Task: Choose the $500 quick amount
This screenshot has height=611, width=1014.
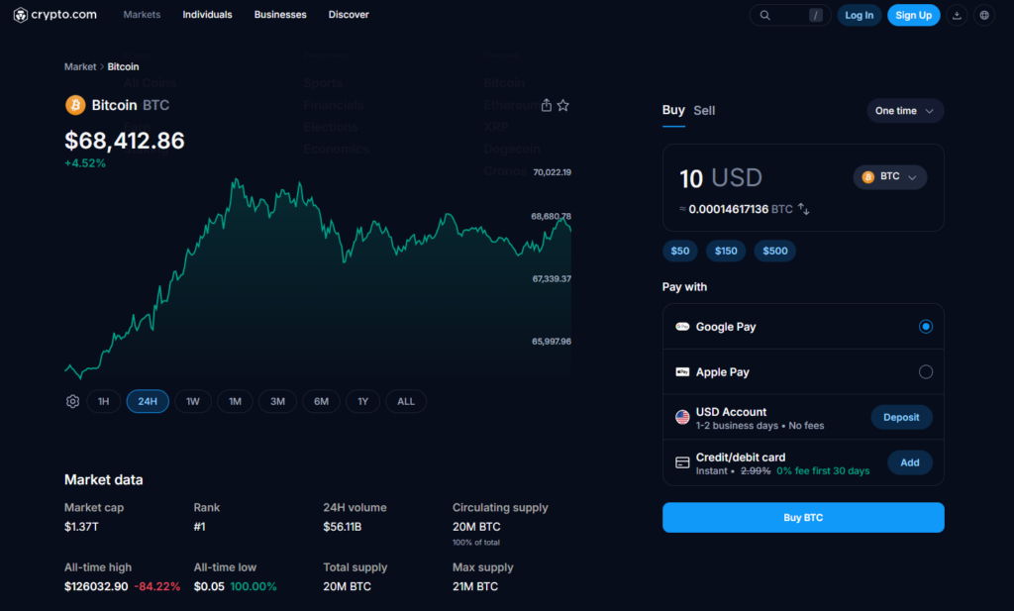Action: (774, 251)
